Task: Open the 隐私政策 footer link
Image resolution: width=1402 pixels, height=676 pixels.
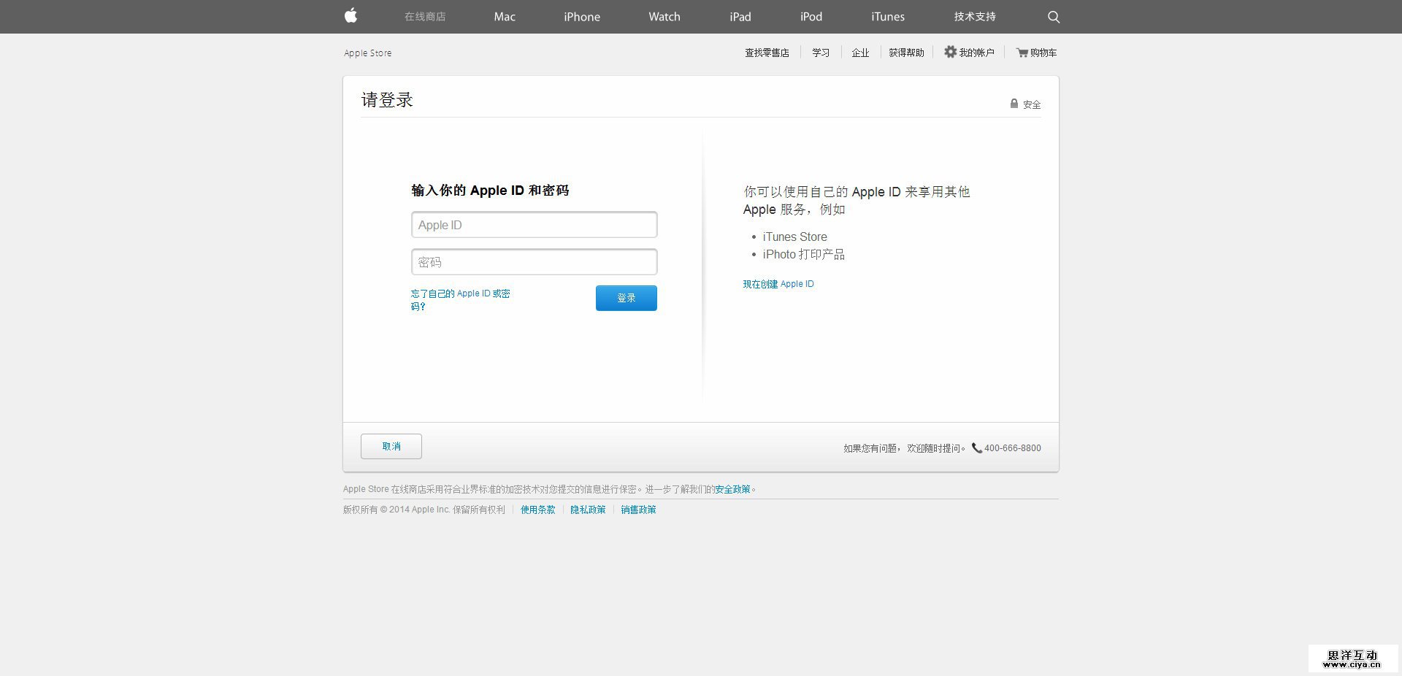Action: coord(588,510)
